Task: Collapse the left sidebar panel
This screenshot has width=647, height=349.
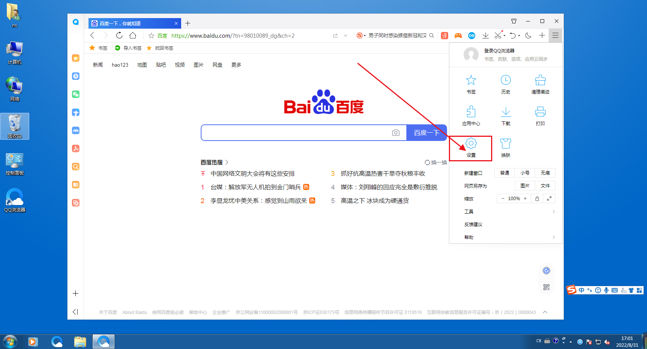Action: 75,312
